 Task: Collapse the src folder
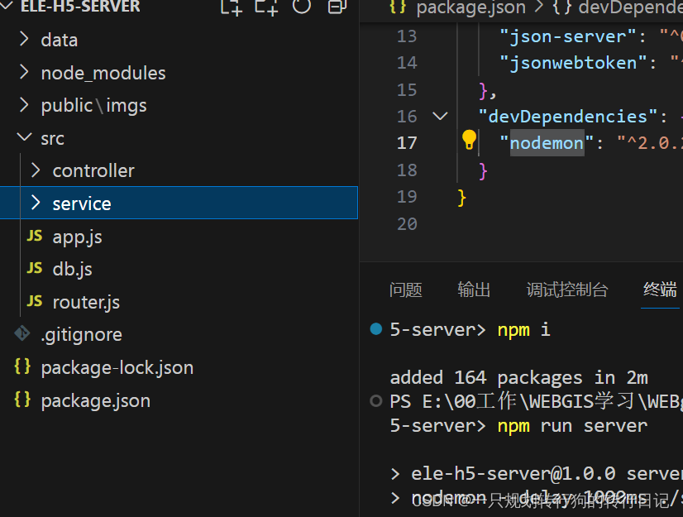click(25, 138)
